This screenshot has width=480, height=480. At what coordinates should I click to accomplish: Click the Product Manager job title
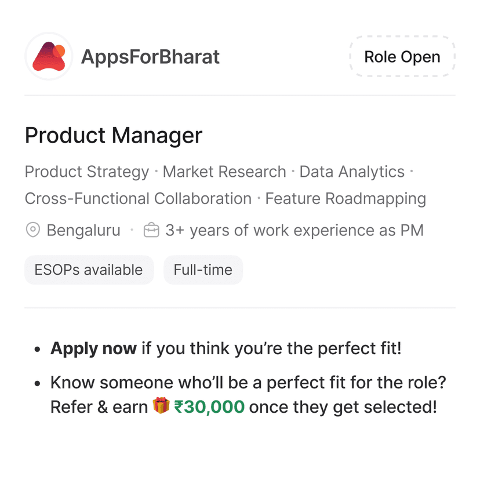114,135
